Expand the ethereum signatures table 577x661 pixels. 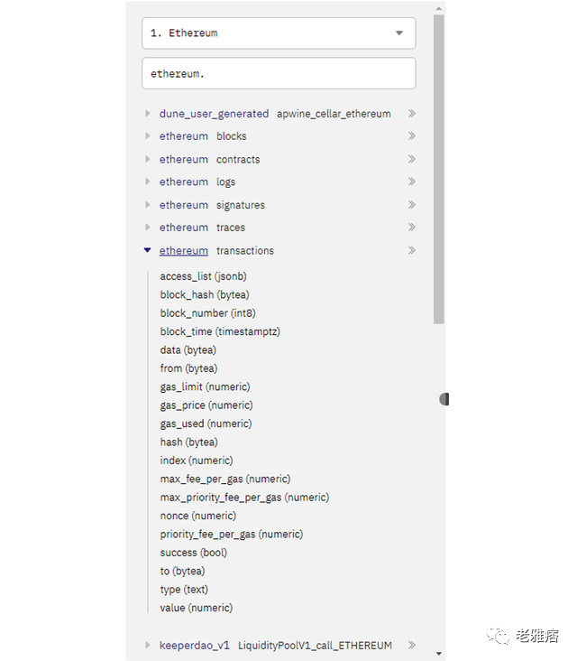pos(147,204)
